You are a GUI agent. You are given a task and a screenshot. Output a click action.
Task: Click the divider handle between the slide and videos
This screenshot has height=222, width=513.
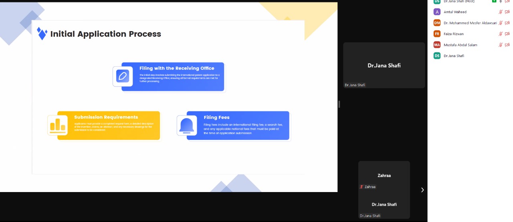[x=339, y=104]
